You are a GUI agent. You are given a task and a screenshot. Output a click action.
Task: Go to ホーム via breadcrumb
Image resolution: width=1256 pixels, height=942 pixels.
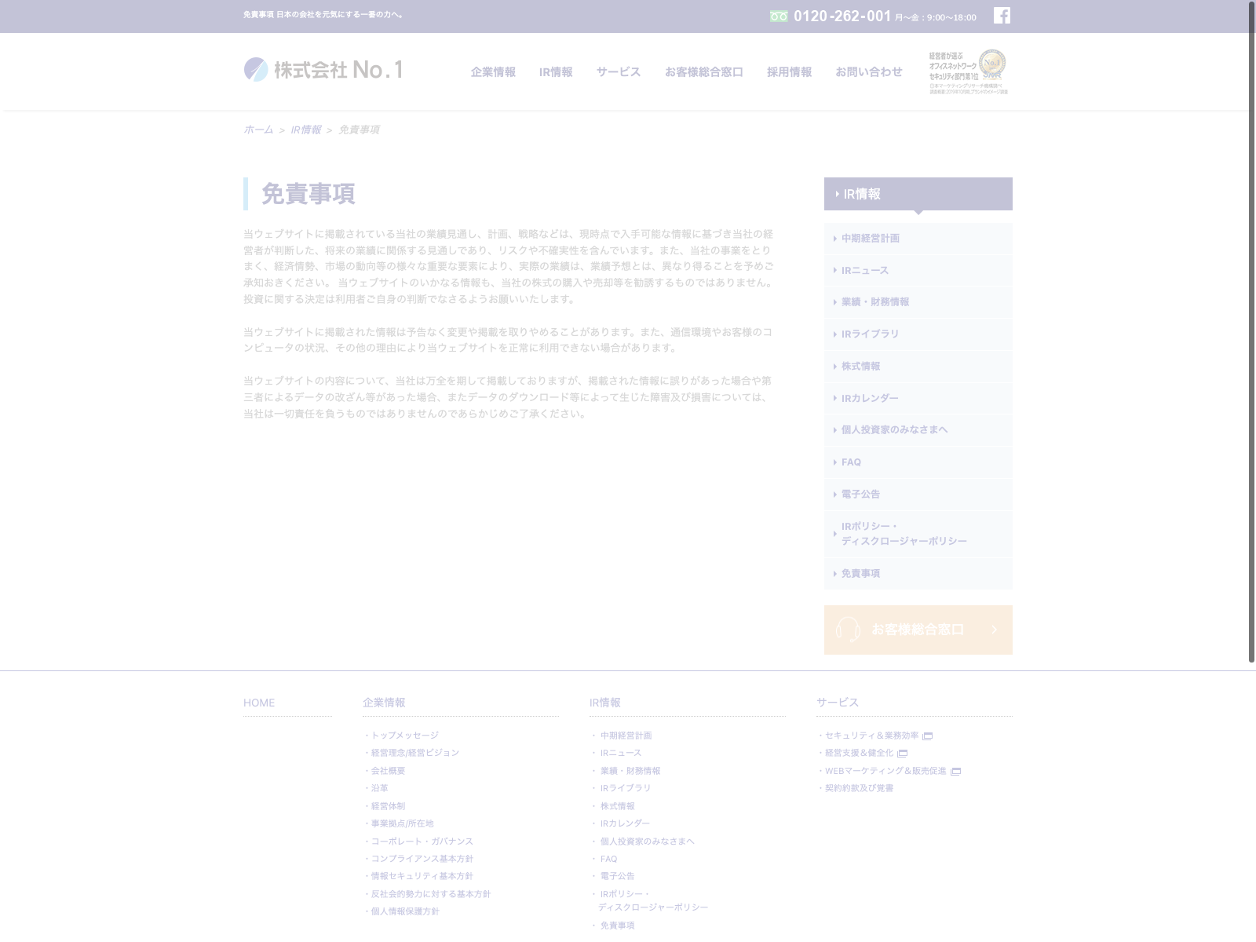[258, 130]
